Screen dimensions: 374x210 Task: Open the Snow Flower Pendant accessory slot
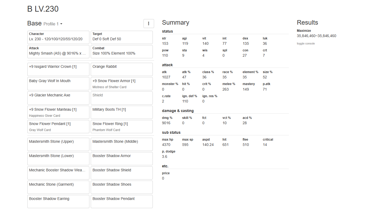[58, 126]
